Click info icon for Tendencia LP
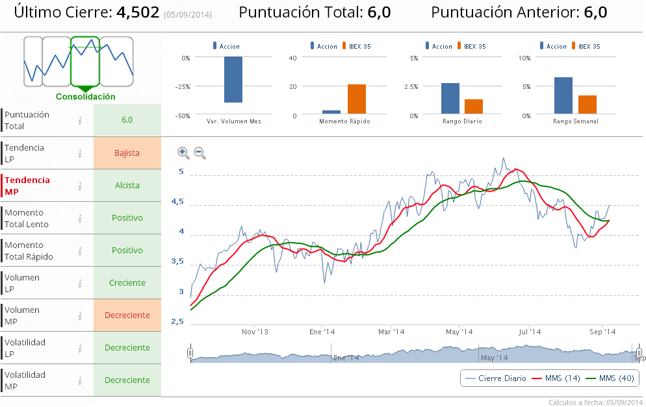This screenshot has height=407, width=646. (80, 153)
